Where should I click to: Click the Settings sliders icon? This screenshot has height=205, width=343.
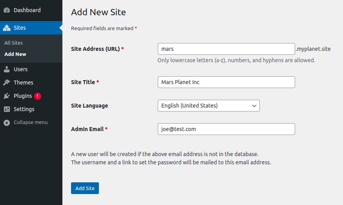click(7, 109)
